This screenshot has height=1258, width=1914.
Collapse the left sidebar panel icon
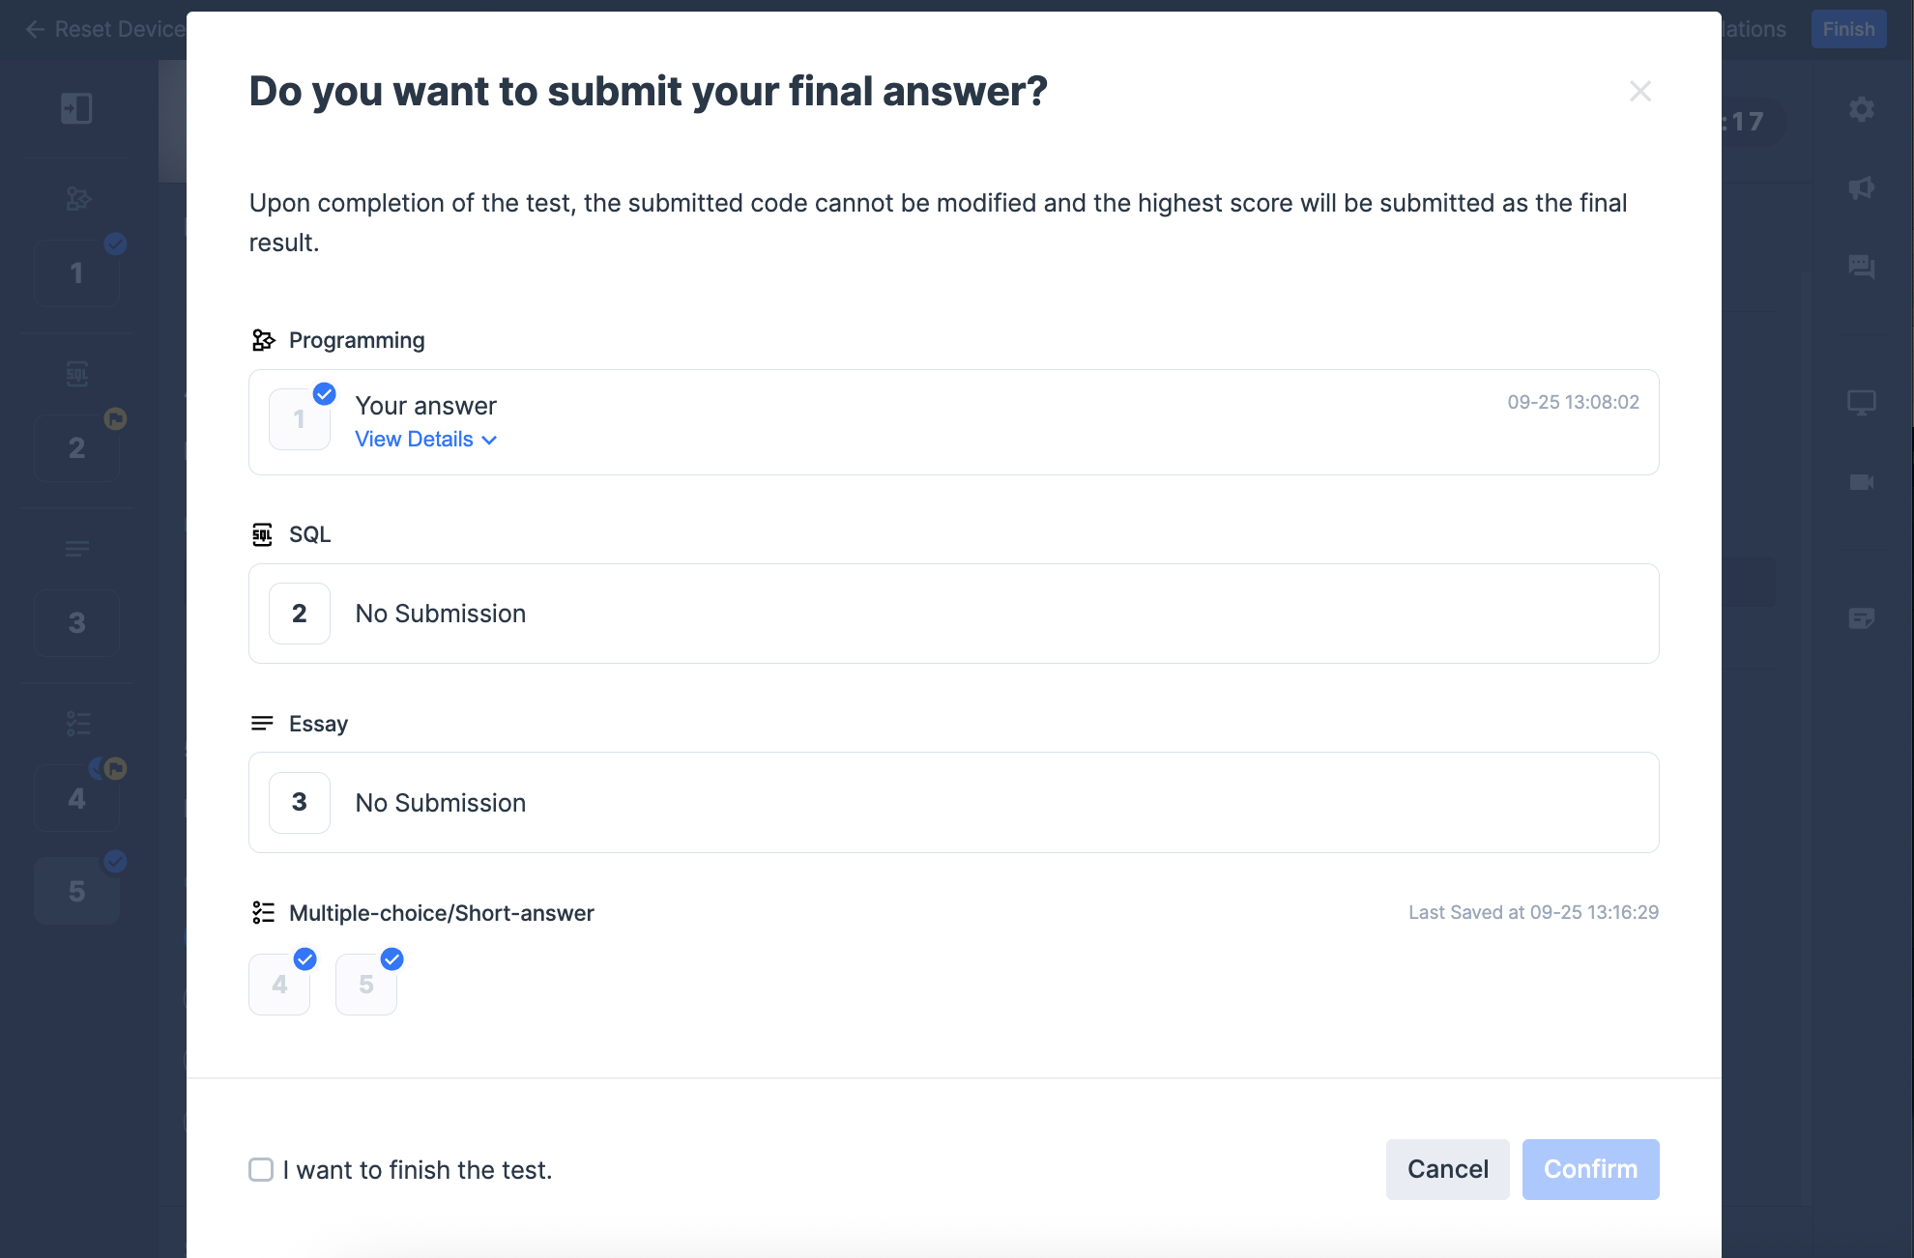(x=76, y=108)
